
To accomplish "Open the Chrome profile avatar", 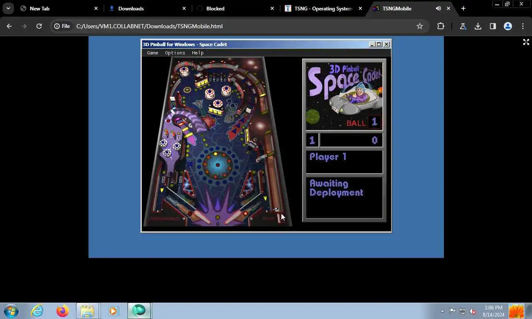I will (x=508, y=26).
